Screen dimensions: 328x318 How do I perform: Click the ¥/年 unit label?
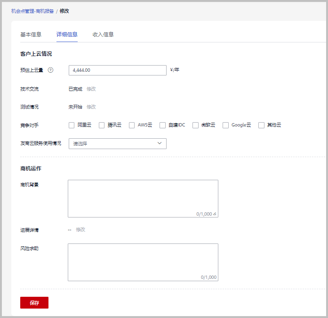(x=175, y=70)
